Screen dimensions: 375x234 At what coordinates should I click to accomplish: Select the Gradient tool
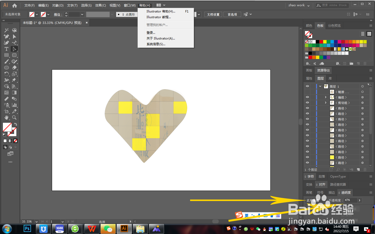pos(14,93)
